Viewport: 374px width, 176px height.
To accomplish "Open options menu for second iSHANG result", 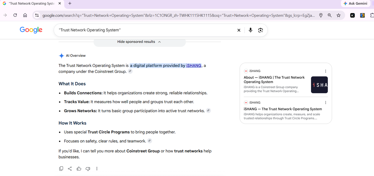I will point(325,102).
